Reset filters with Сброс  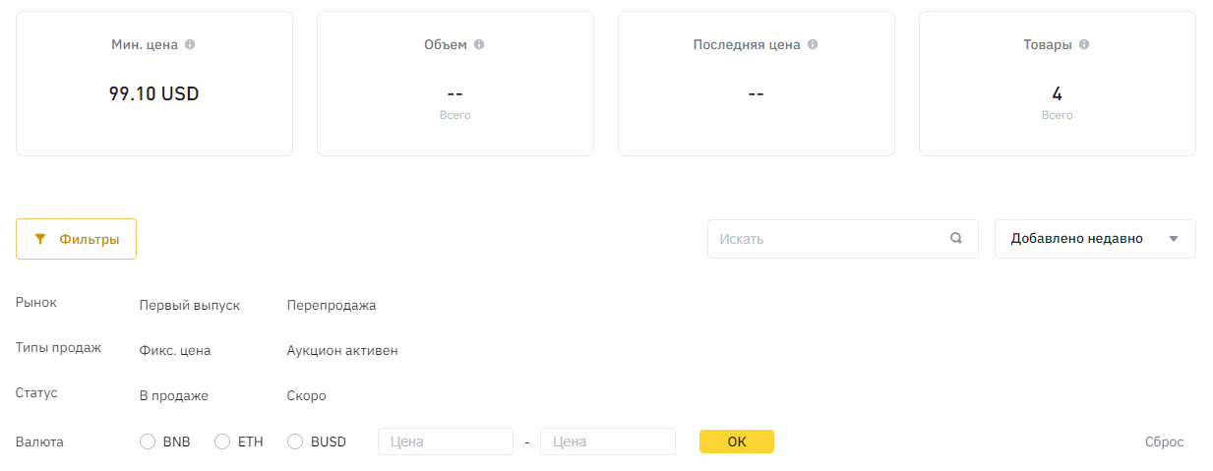[1165, 442]
